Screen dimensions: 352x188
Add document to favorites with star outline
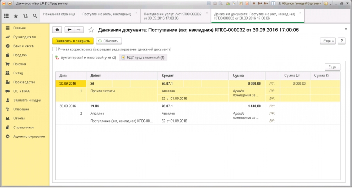[x=91, y=30]
